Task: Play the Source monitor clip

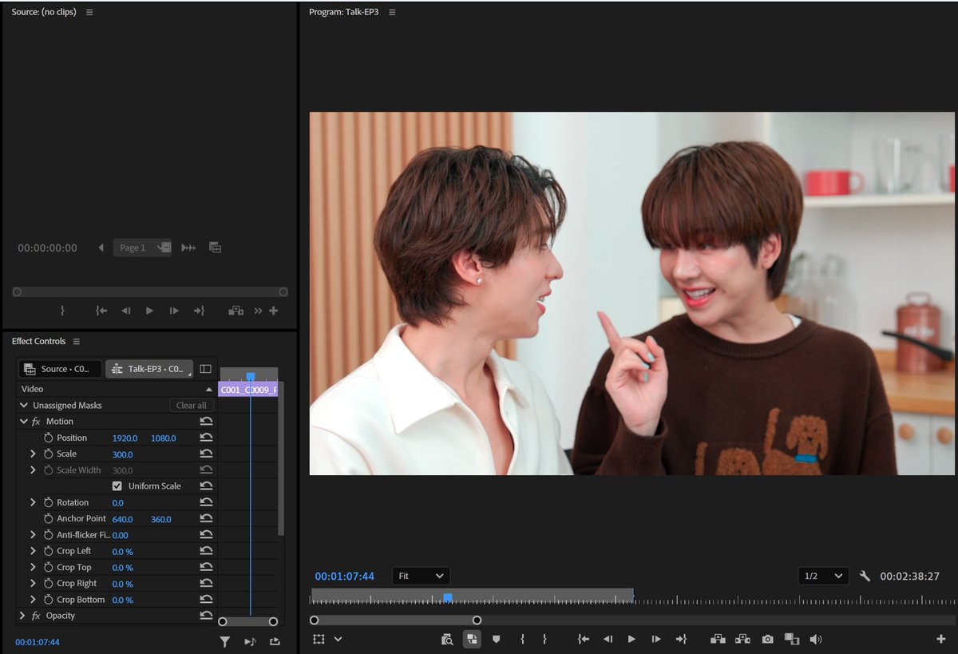Action: coord(149,311)
